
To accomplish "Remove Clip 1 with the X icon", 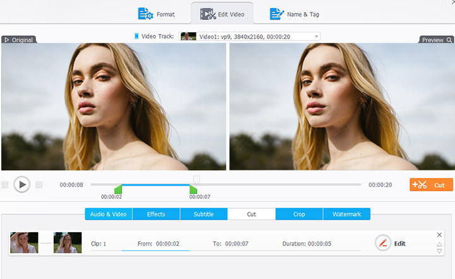I will tap(439, 235).
